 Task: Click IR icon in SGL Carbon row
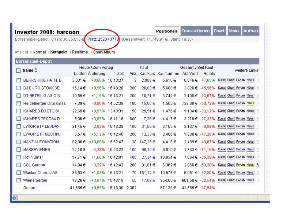pos(257,165)
